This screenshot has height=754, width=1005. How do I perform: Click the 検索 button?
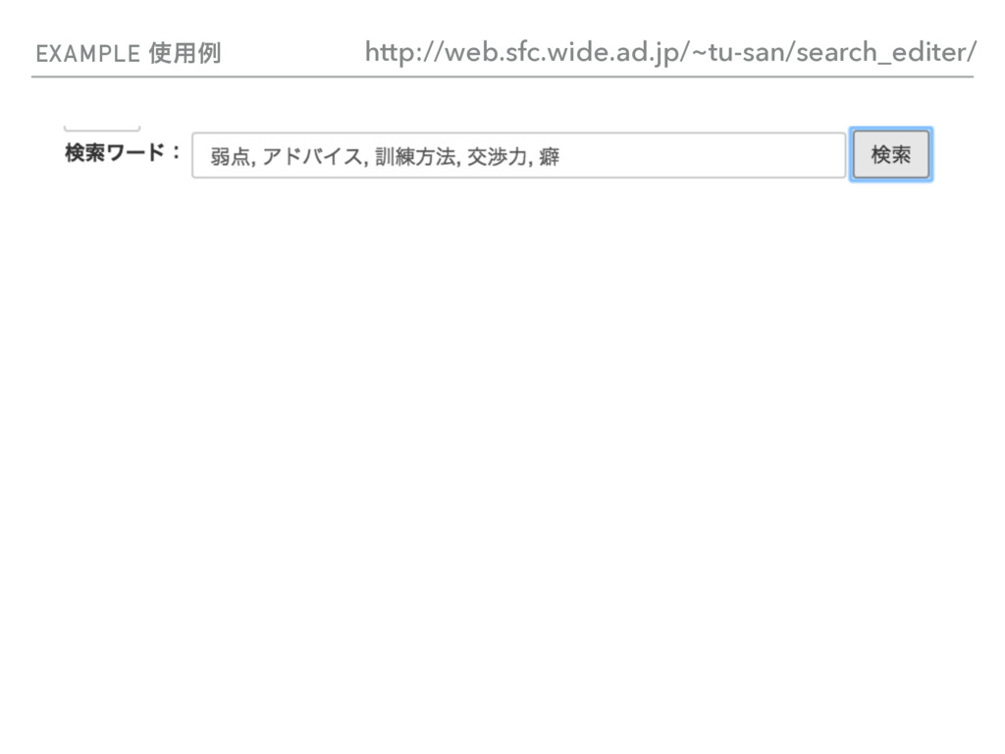point(890,154)
